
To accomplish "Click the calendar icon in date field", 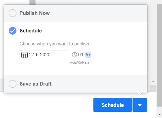I will pos(25,55).
